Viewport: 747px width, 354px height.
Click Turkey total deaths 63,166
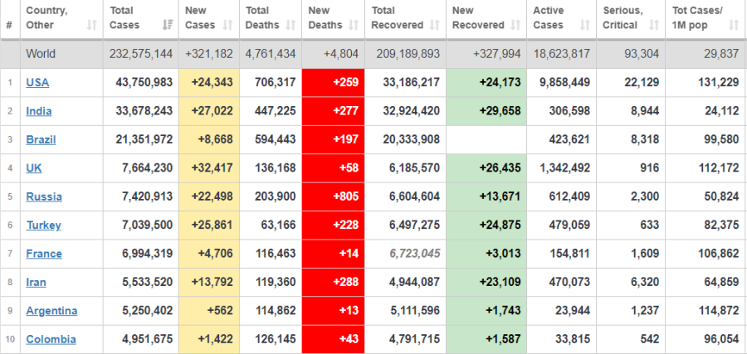point(277,225)
